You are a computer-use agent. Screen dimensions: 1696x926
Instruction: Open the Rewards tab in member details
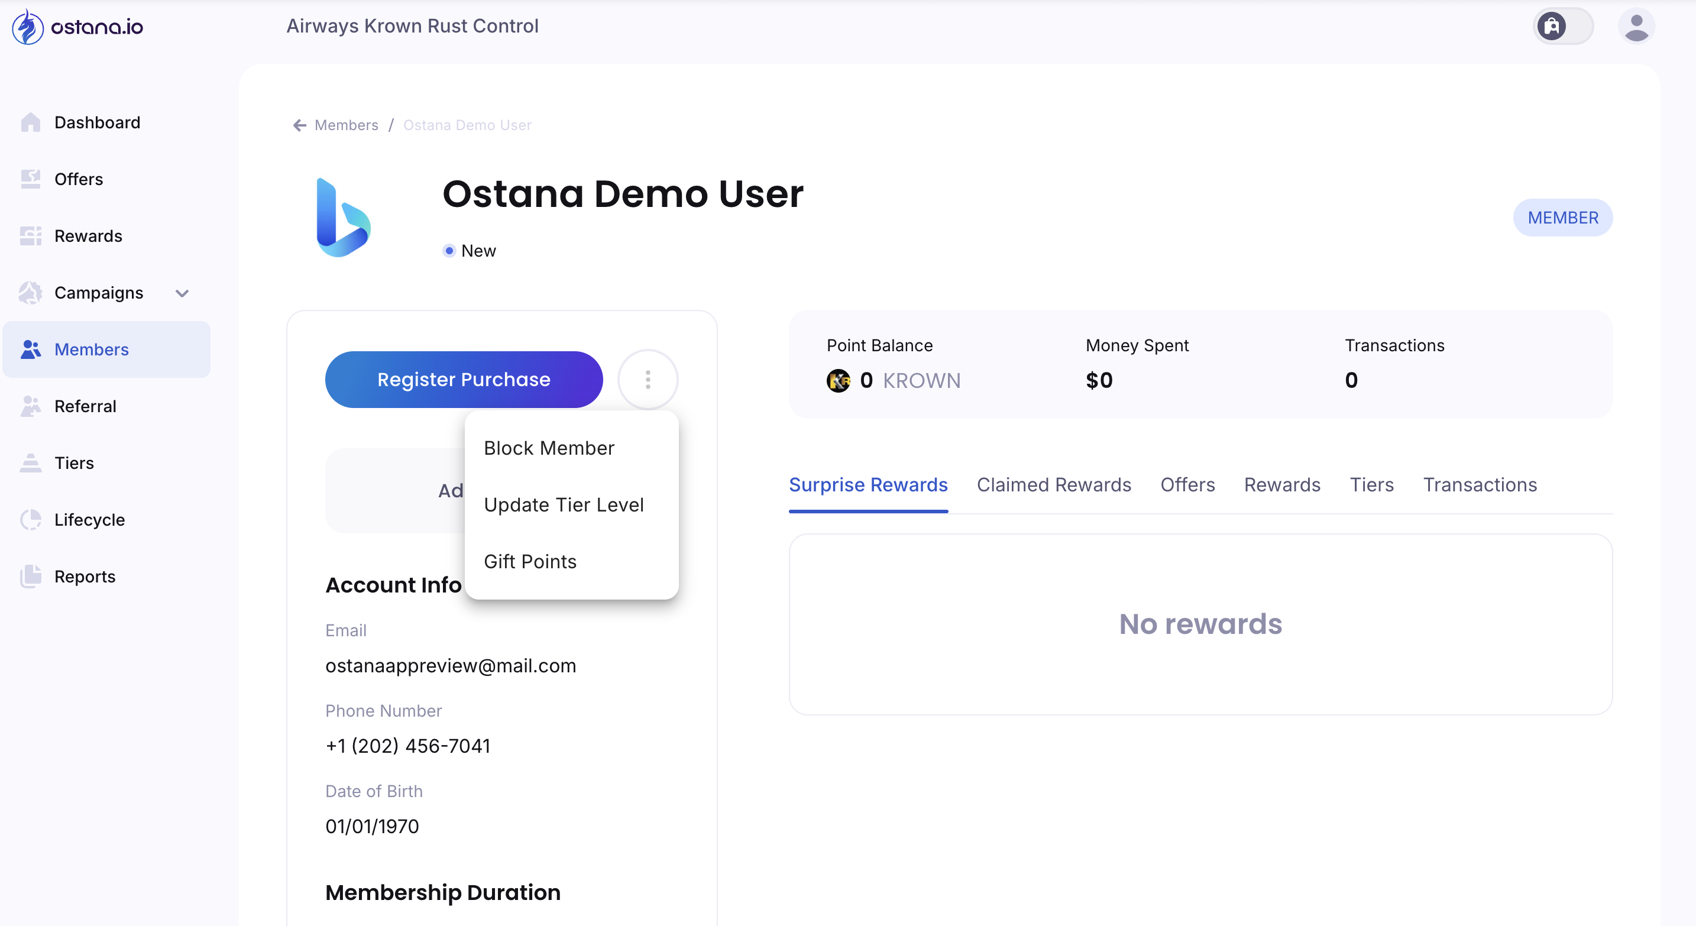pyautogui.click(x=1282, y=485)
